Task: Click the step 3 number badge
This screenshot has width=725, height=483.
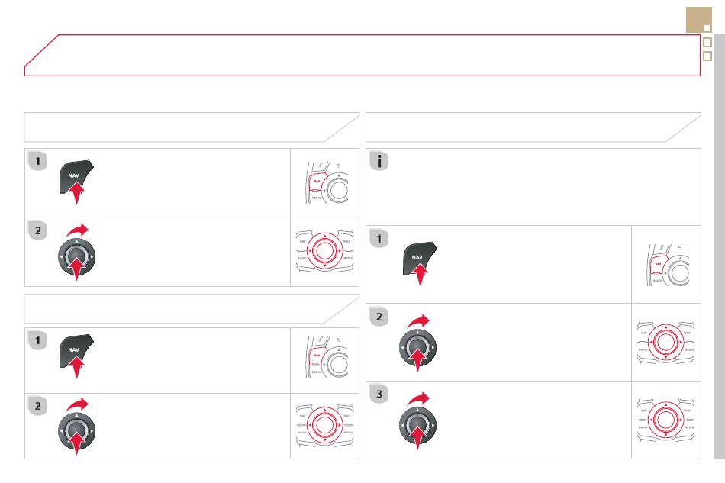Action: [379, 394]
